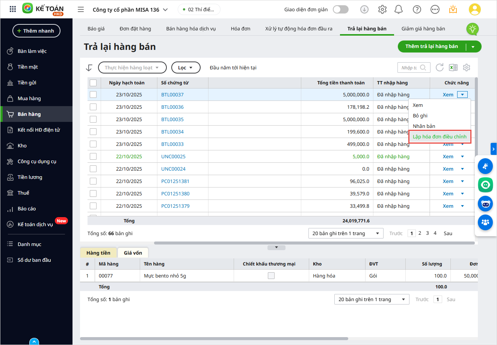
Task: Click the help question mark icon
Action: (x=417, y=9)
